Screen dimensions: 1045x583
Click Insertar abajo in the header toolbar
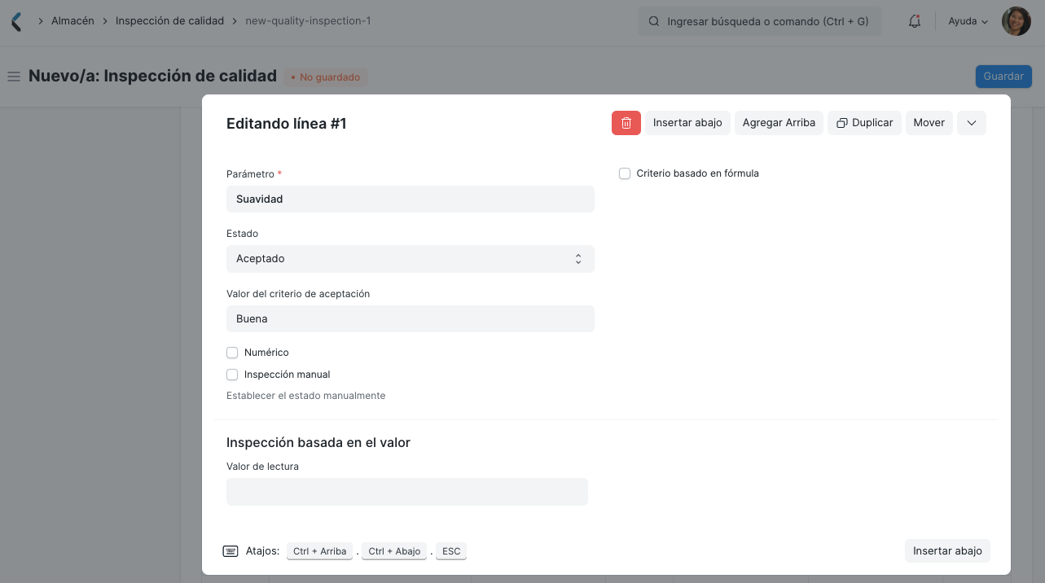coord(687,123)
